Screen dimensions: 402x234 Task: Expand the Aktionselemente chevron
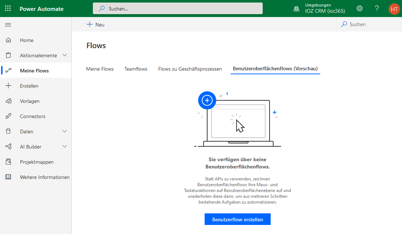coord(65,55)
